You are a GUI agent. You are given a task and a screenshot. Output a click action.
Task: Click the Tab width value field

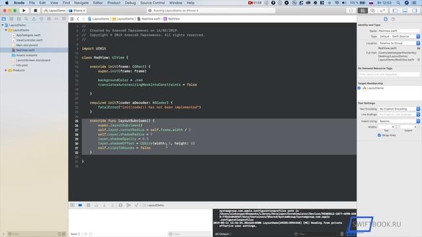pos(386,126)
